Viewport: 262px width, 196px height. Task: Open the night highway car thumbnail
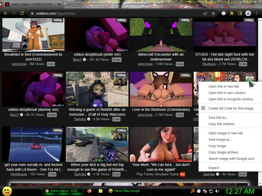click(33, 144)
